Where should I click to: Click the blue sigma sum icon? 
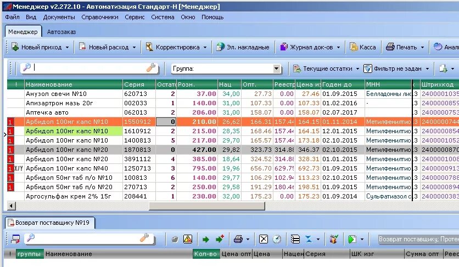point(309,239)
